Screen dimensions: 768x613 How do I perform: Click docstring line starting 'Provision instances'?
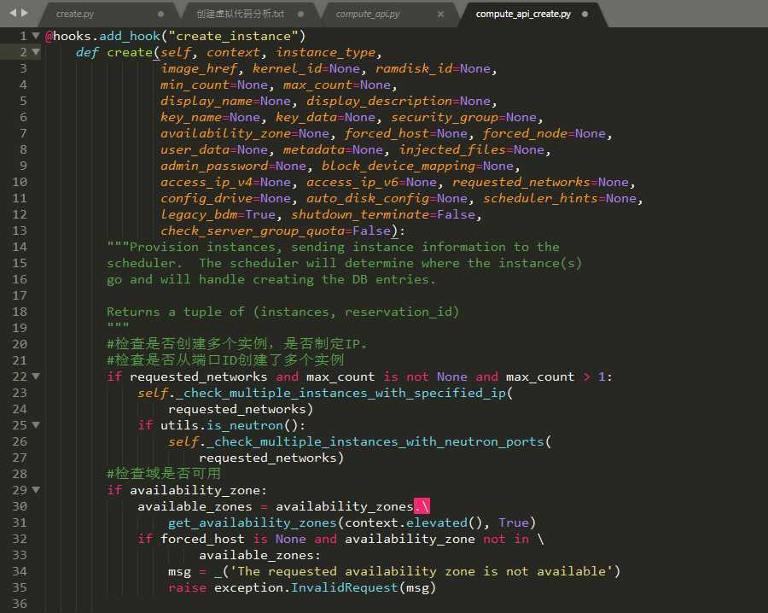(x=333, y=247)
